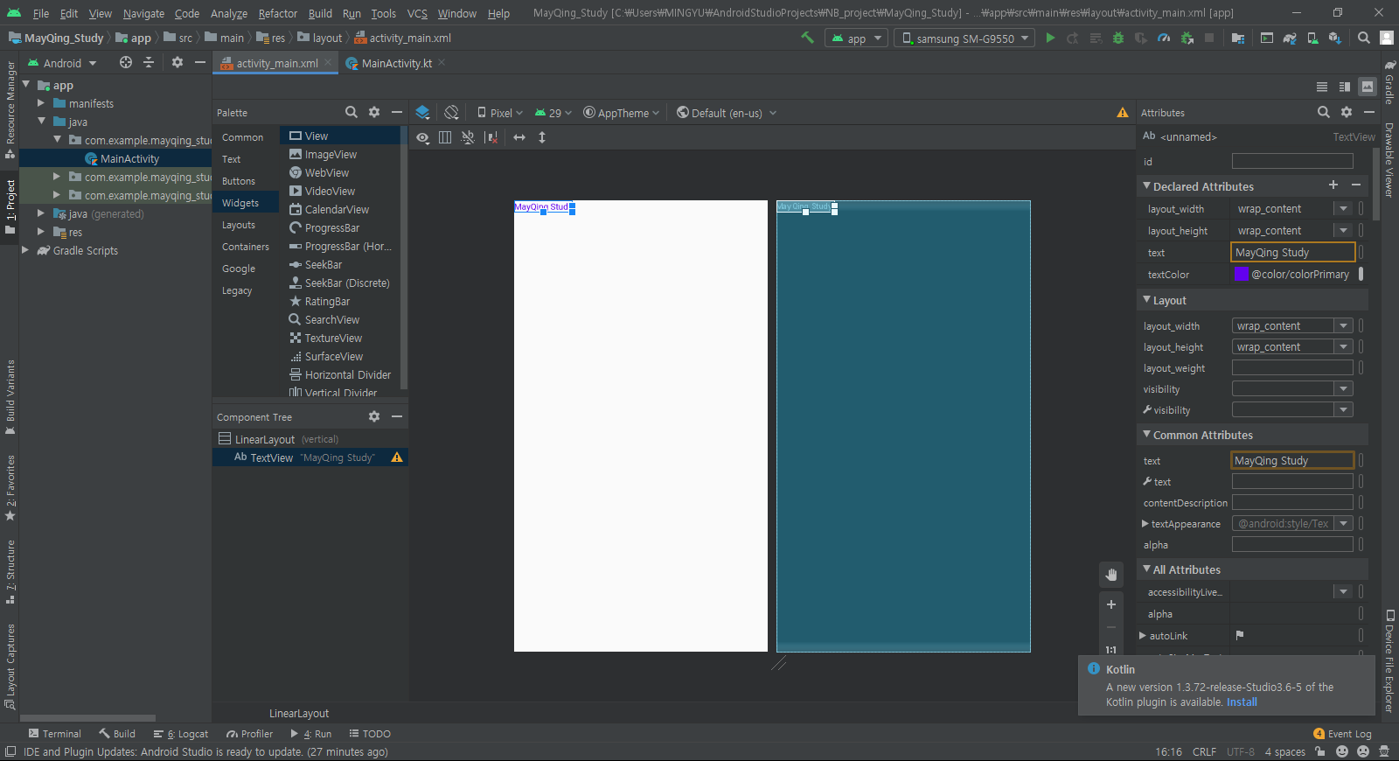Image resolution: width=1399 pixels, height=761 pixels.
Task: Click the Search Everywhere magnifier icon
Action: 1364,38
